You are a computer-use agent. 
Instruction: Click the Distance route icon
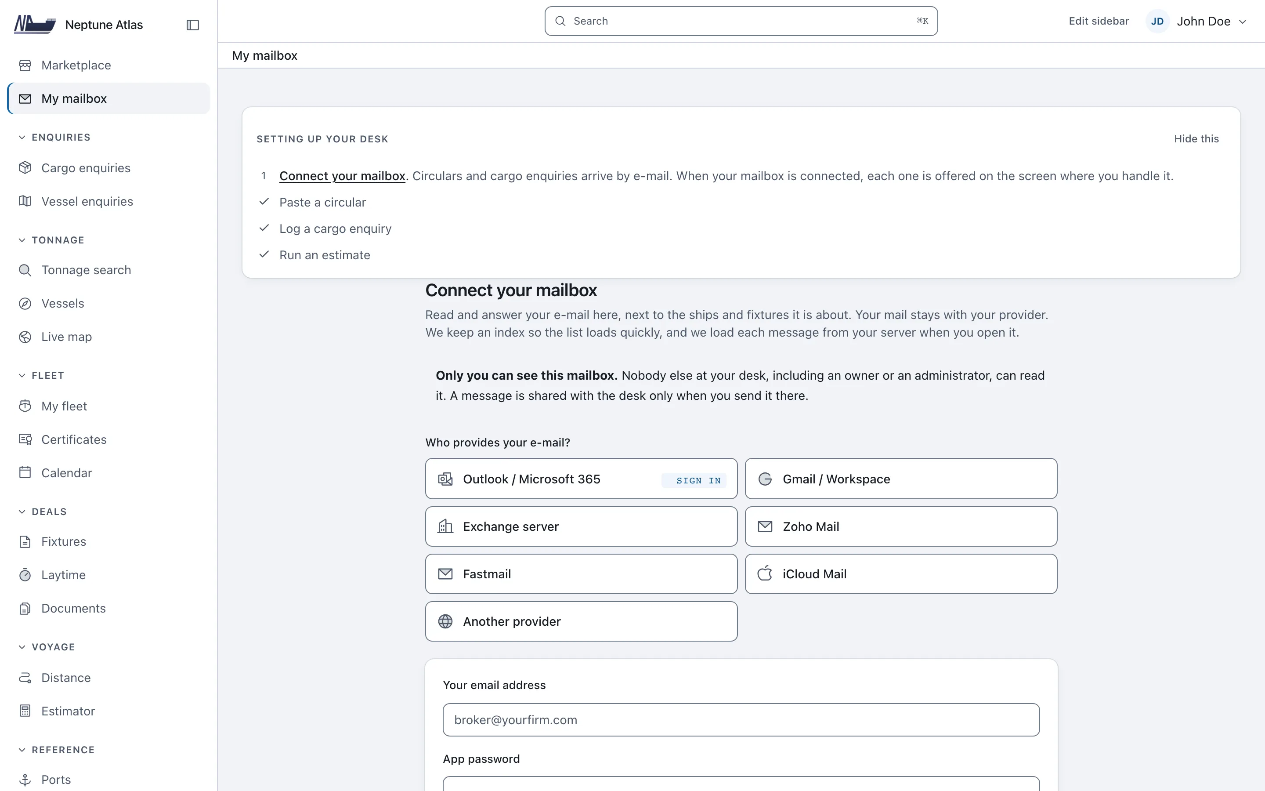25,678
